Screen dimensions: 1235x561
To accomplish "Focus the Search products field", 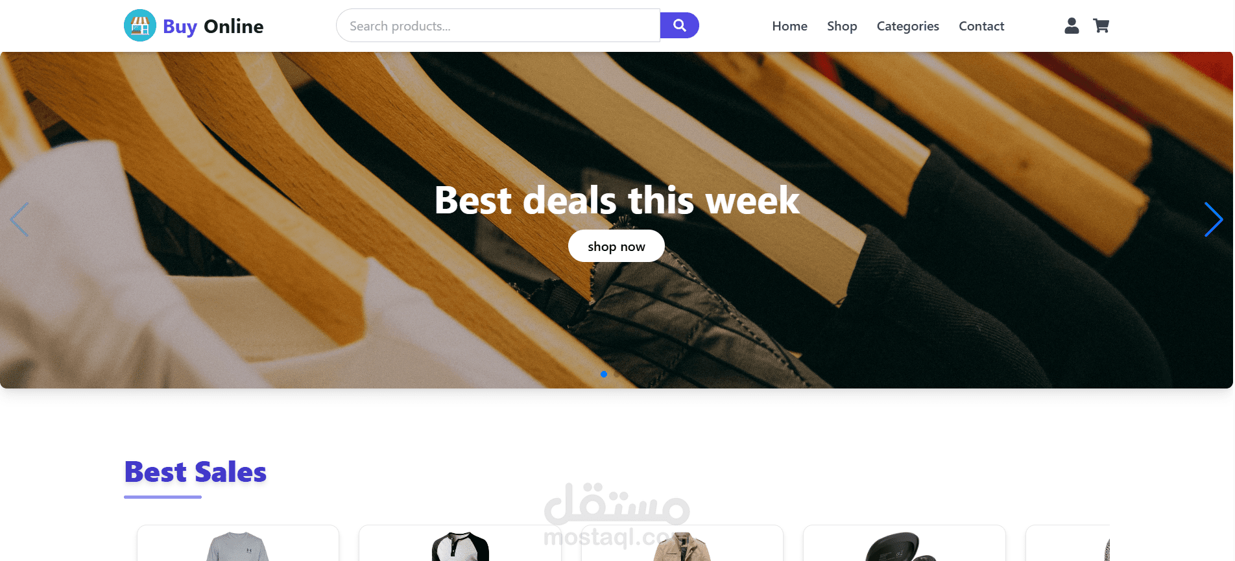I will coord(498,25).
